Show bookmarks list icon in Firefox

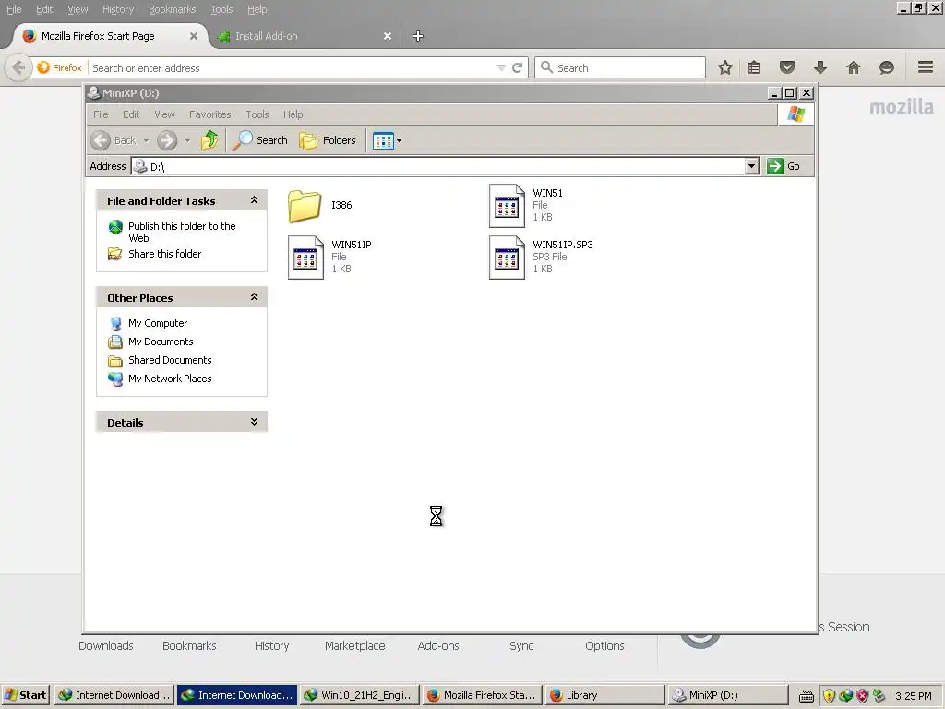[754, 67]
